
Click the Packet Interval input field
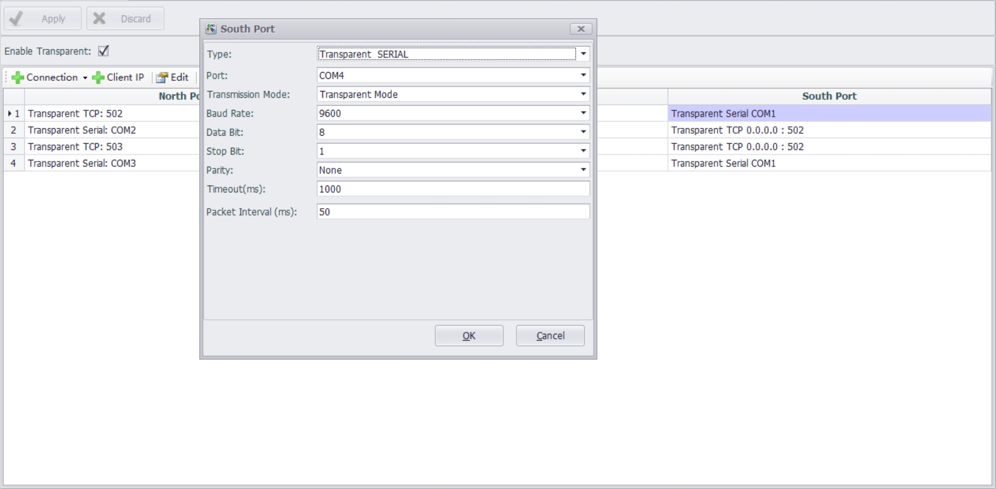point(453,212)
